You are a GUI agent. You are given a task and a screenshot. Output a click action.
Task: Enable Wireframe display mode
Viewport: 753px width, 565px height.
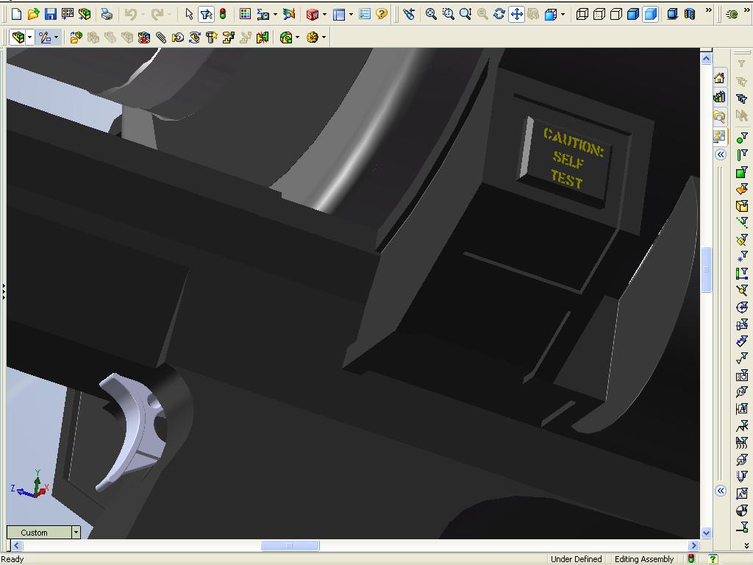(582, 14)
